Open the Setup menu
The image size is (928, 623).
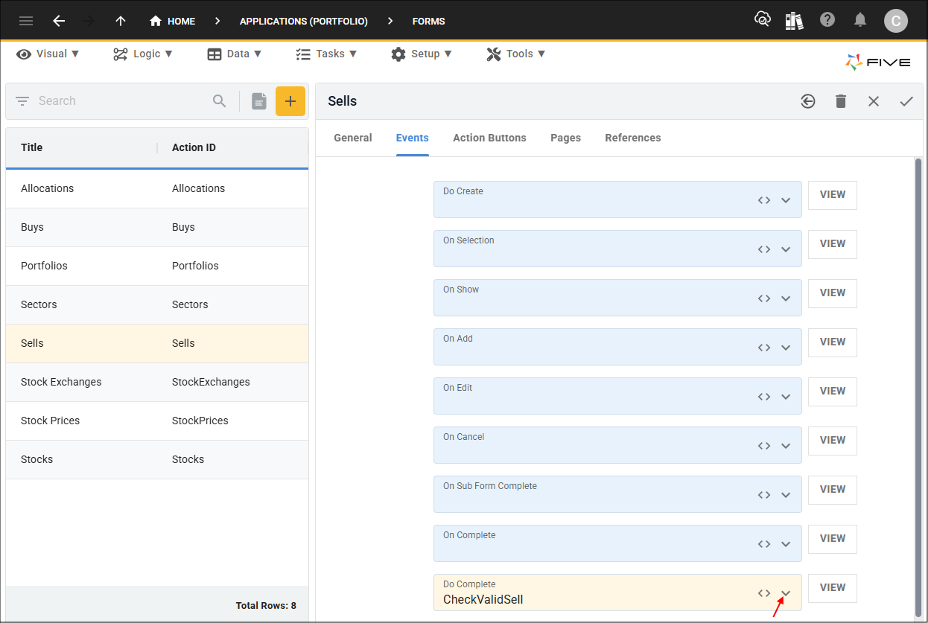422,54
